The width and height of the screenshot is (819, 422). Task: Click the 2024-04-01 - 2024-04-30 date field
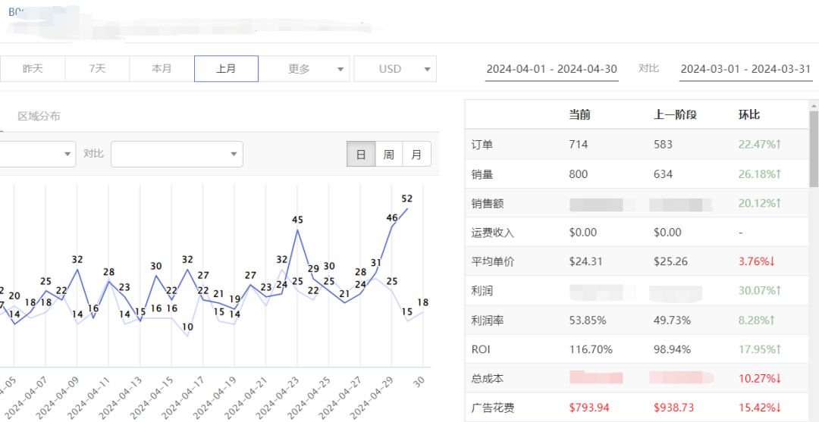coord(551,69)
